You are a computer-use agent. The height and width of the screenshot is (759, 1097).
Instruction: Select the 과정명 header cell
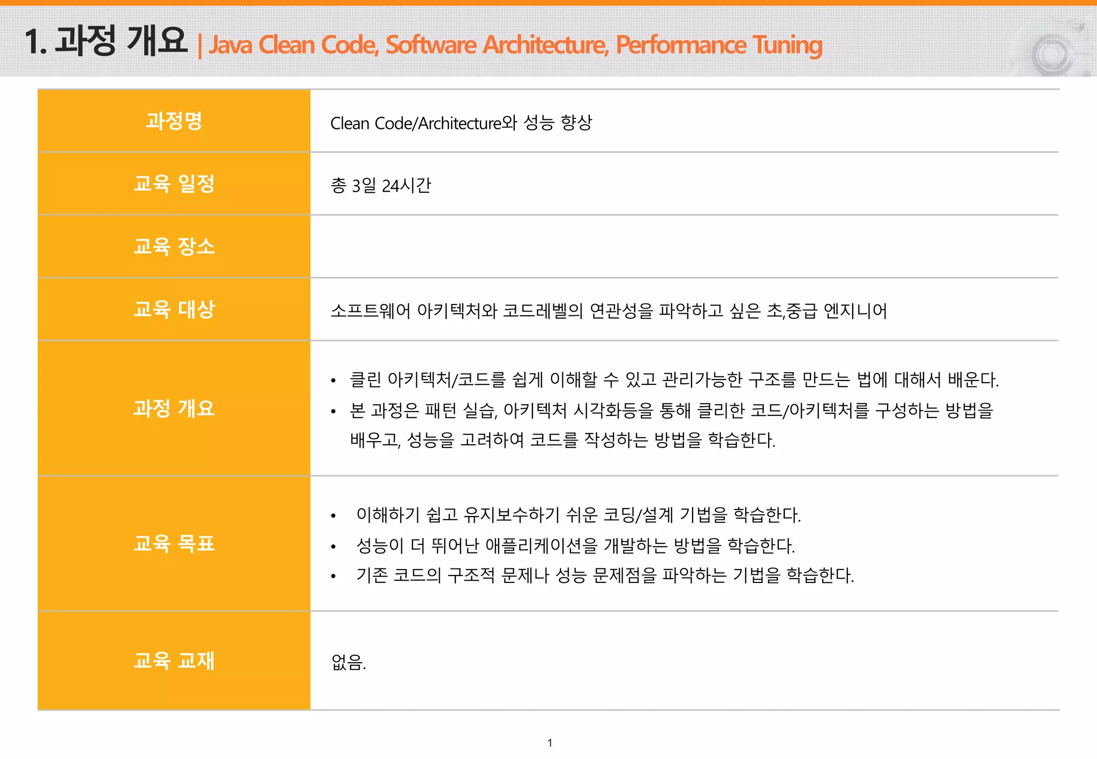click(174, 121)
